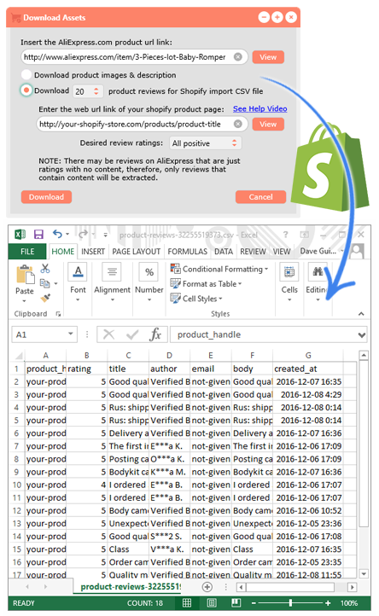Adjust review count stepper showing 20
The image size is (379, 616).
click(x=96, y=91)
